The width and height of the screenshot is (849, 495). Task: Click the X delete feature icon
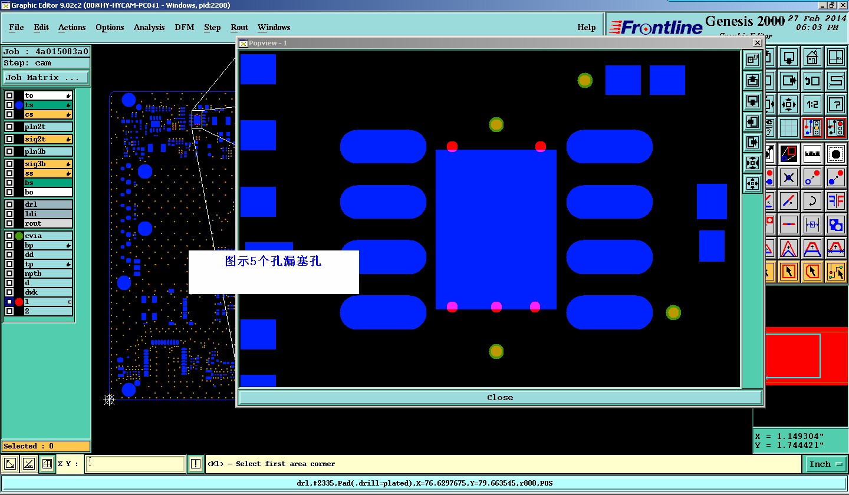[x=789, y=177]
